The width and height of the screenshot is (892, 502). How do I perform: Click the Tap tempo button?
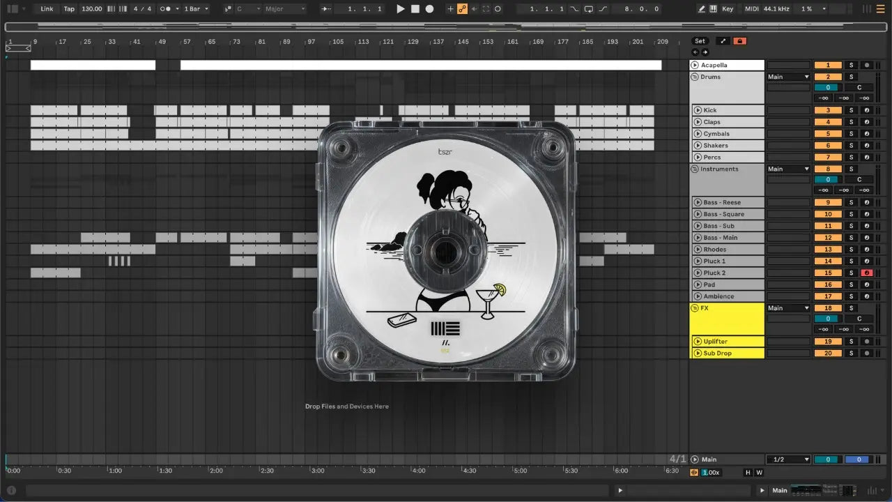69,9
